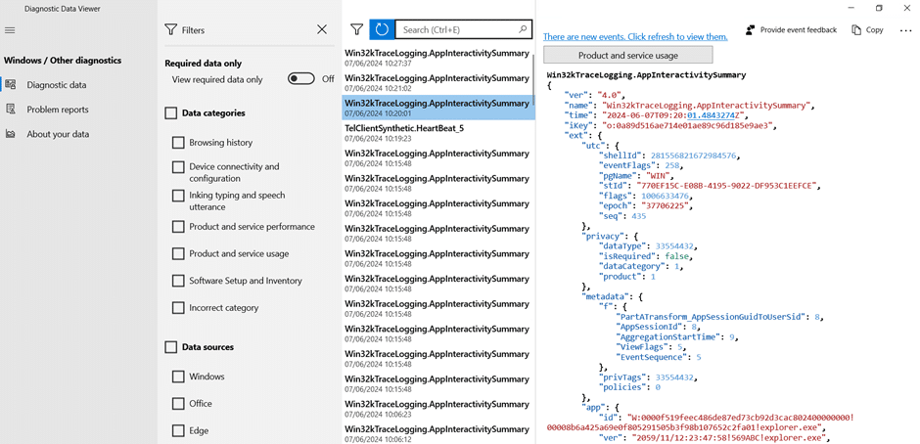The height and width of the screenshot is (444, 920).
Task: Click the Copy button label
Action: click(x=874, y=30)
